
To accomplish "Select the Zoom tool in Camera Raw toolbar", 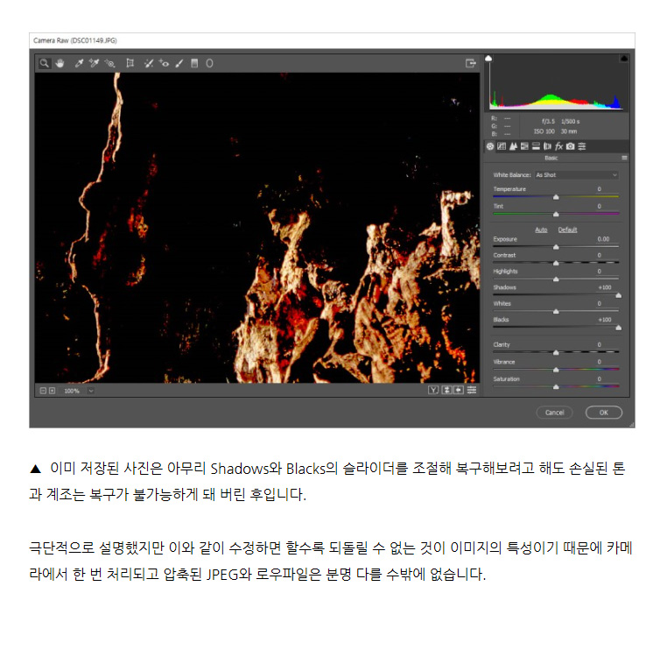I will (44, 64).
